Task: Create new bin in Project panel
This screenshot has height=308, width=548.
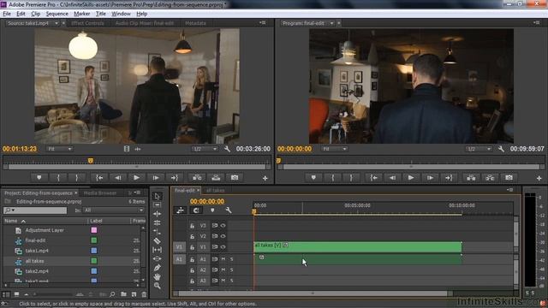Action: [x=123, y=294]
